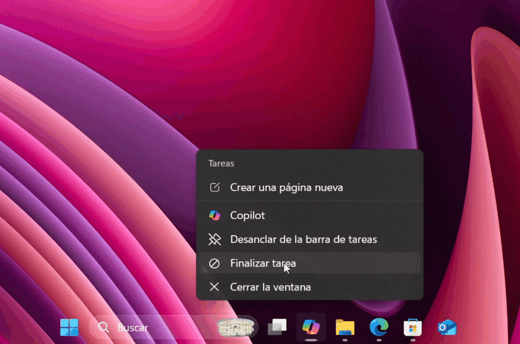Click the pencil icon next to Crear una página nueva
Viewport: 520px width, 344px height.
click(x=215, y=187)
